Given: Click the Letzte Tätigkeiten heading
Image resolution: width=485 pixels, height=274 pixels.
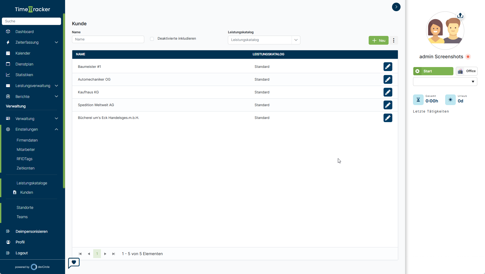Looking at the screenshot, I should [431, 111].
